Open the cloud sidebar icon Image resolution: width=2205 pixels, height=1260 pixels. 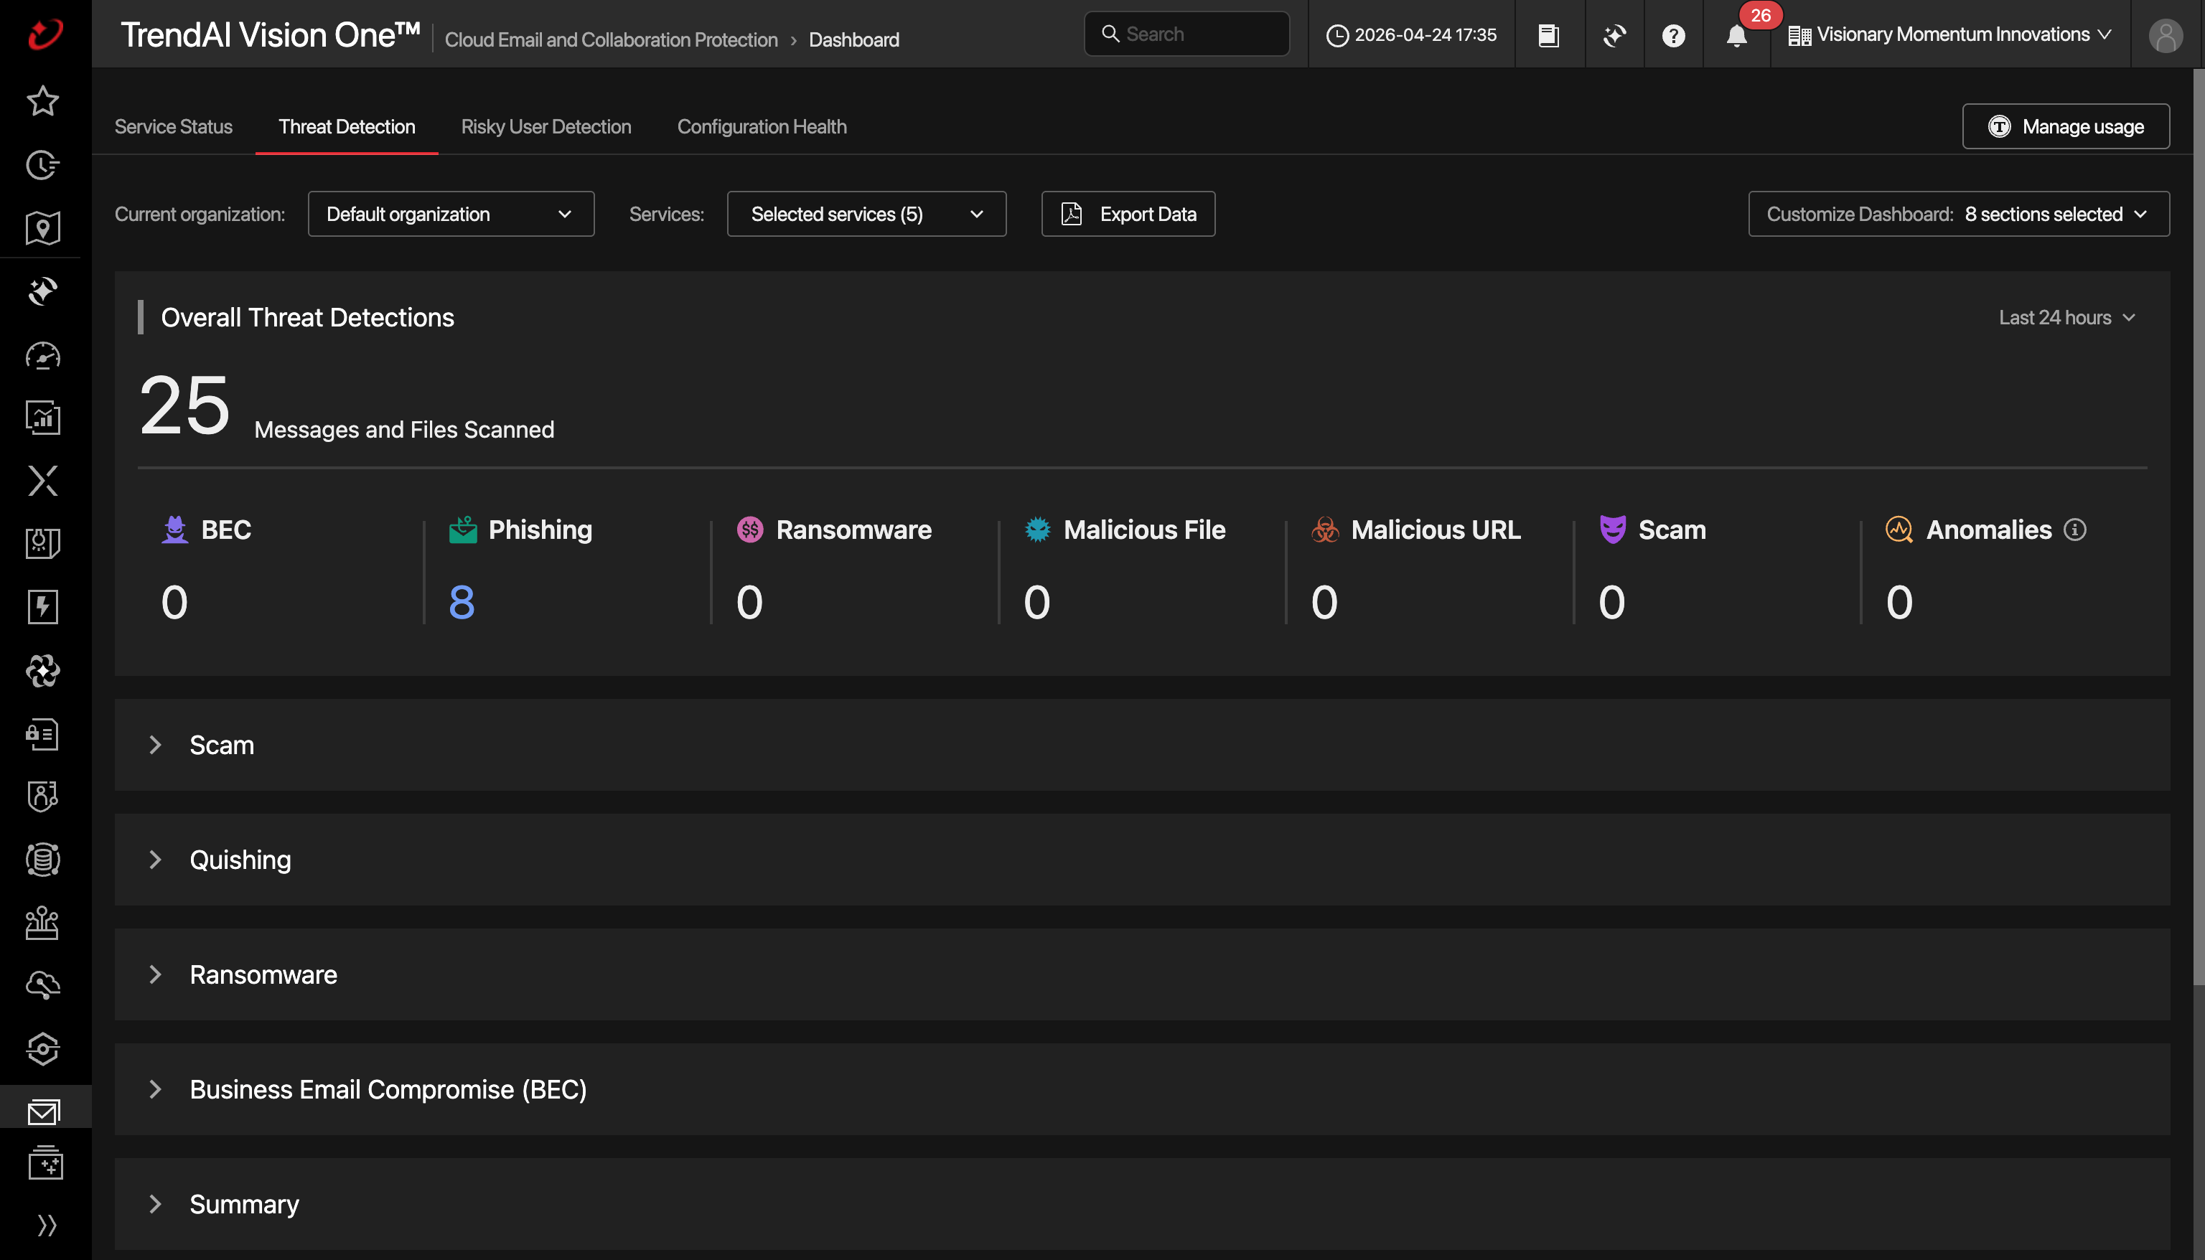pos(42,986)
